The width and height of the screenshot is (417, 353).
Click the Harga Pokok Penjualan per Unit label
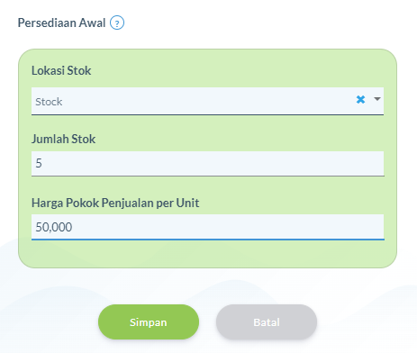[115, 204]
